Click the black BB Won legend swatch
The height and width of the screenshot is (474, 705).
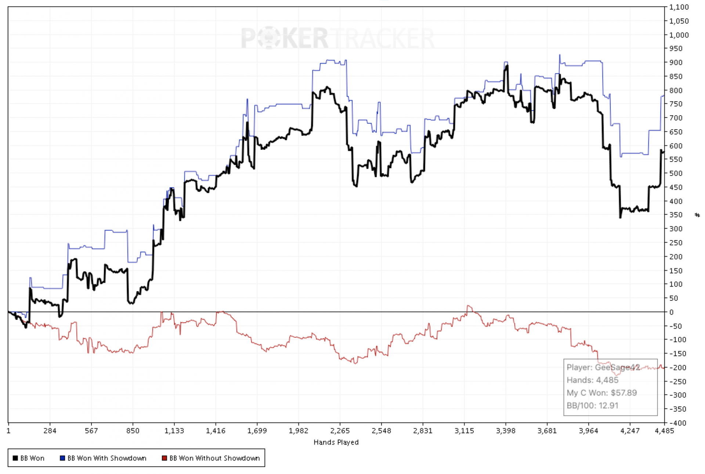(x=15, y=458)
